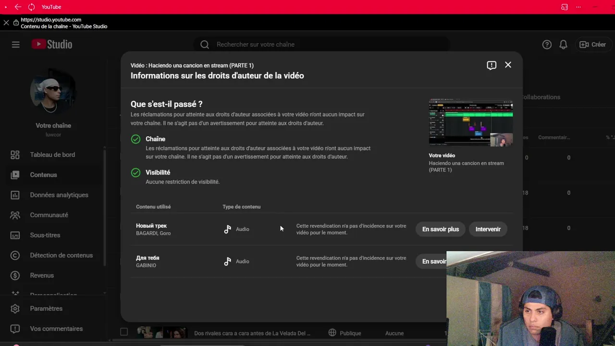Click the Créer button
Image resolution: width=615 pixels, height=346 pixels.
pos(593,44)
